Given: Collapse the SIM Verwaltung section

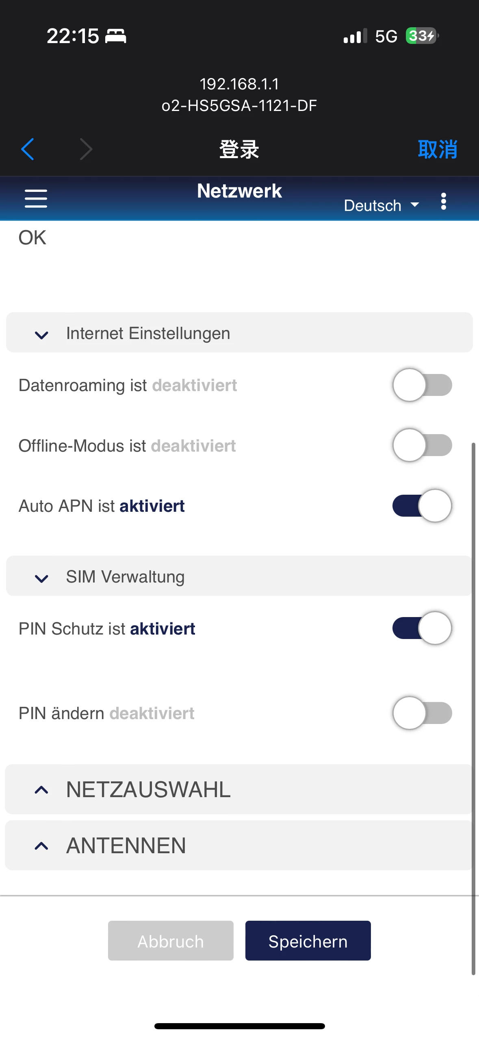Looking at the screenshot, I should (x=42, y=578).
